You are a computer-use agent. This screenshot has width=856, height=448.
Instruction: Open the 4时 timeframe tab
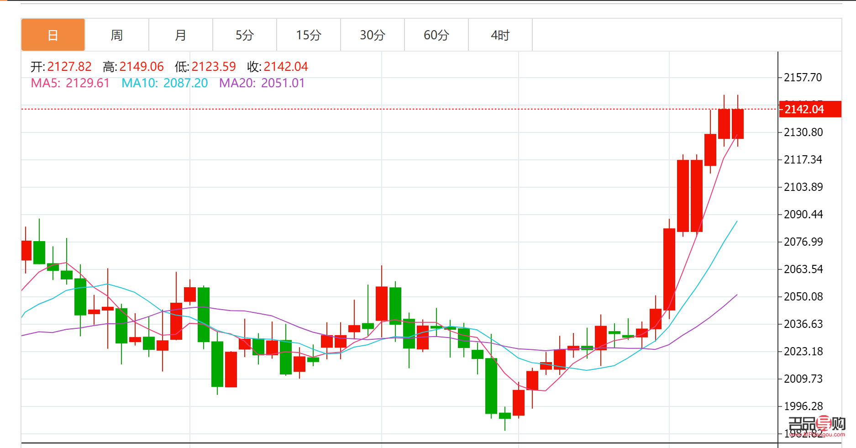[500, 35]
